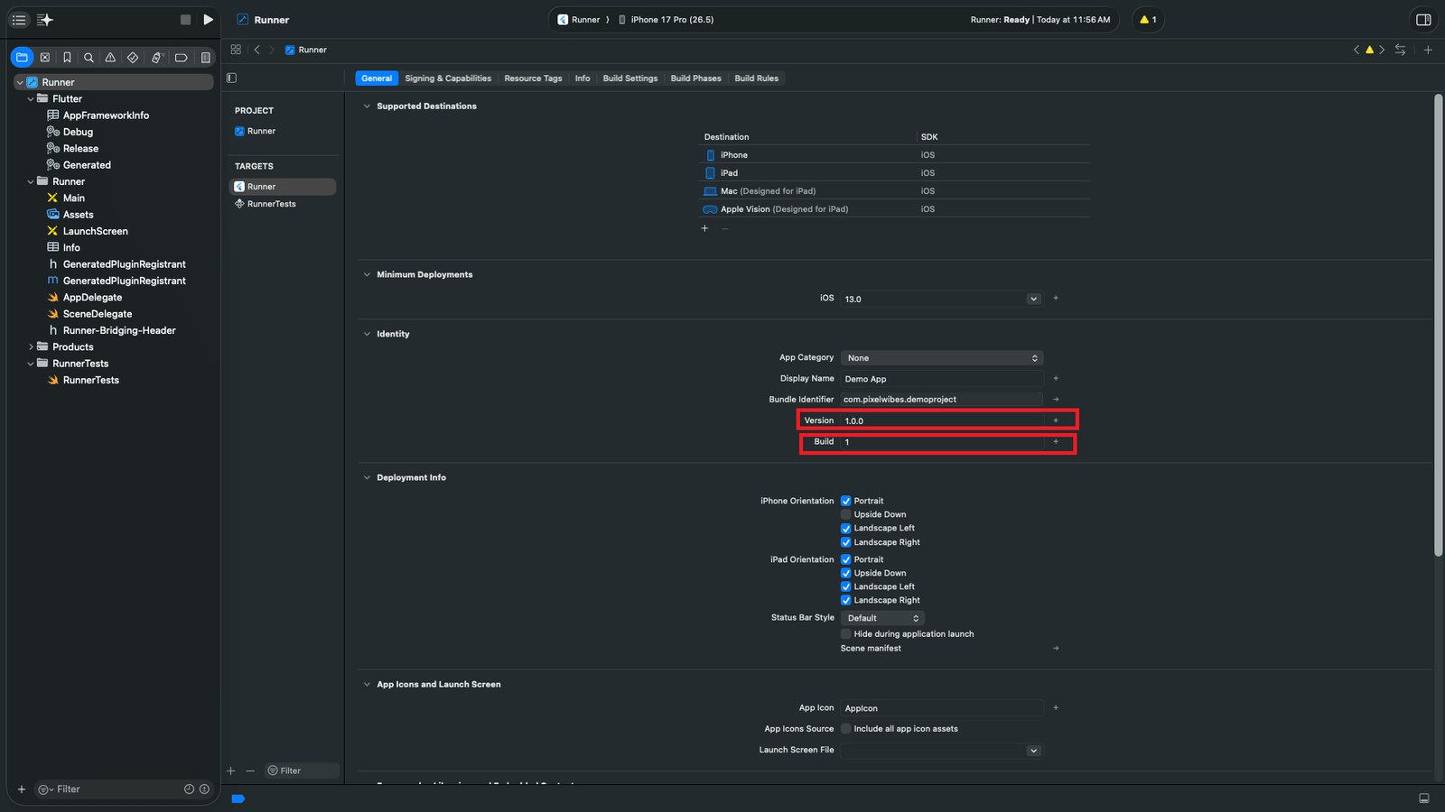Click the Display Name field
1445x812 pixels.
tap(942, 379)
